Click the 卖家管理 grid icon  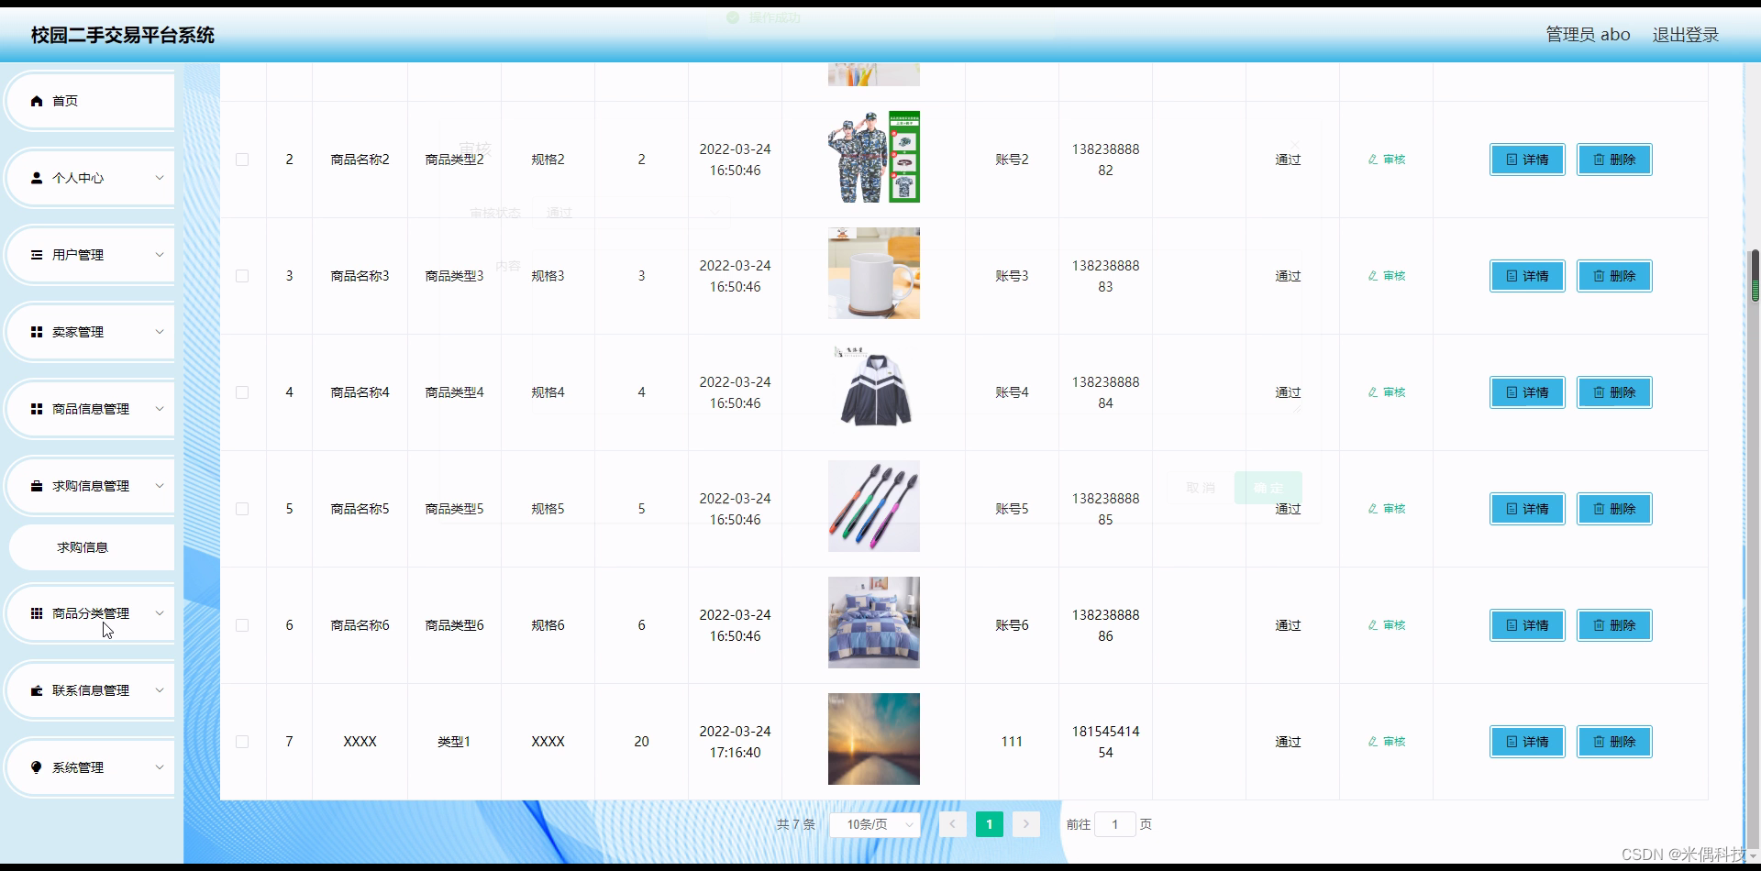[x=37, y=331]
